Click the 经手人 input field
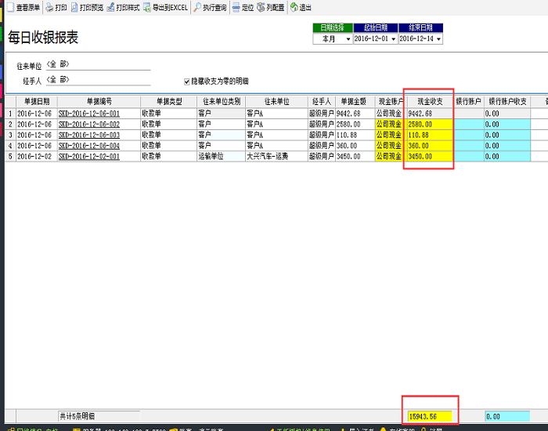Viewport: 548px width, 431px height. coord(98,79)
